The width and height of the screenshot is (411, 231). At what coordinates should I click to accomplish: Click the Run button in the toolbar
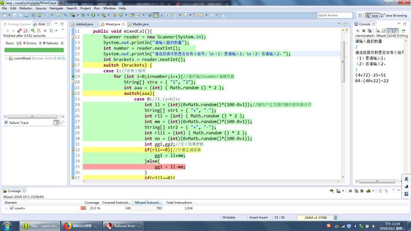tap(93, 15)
